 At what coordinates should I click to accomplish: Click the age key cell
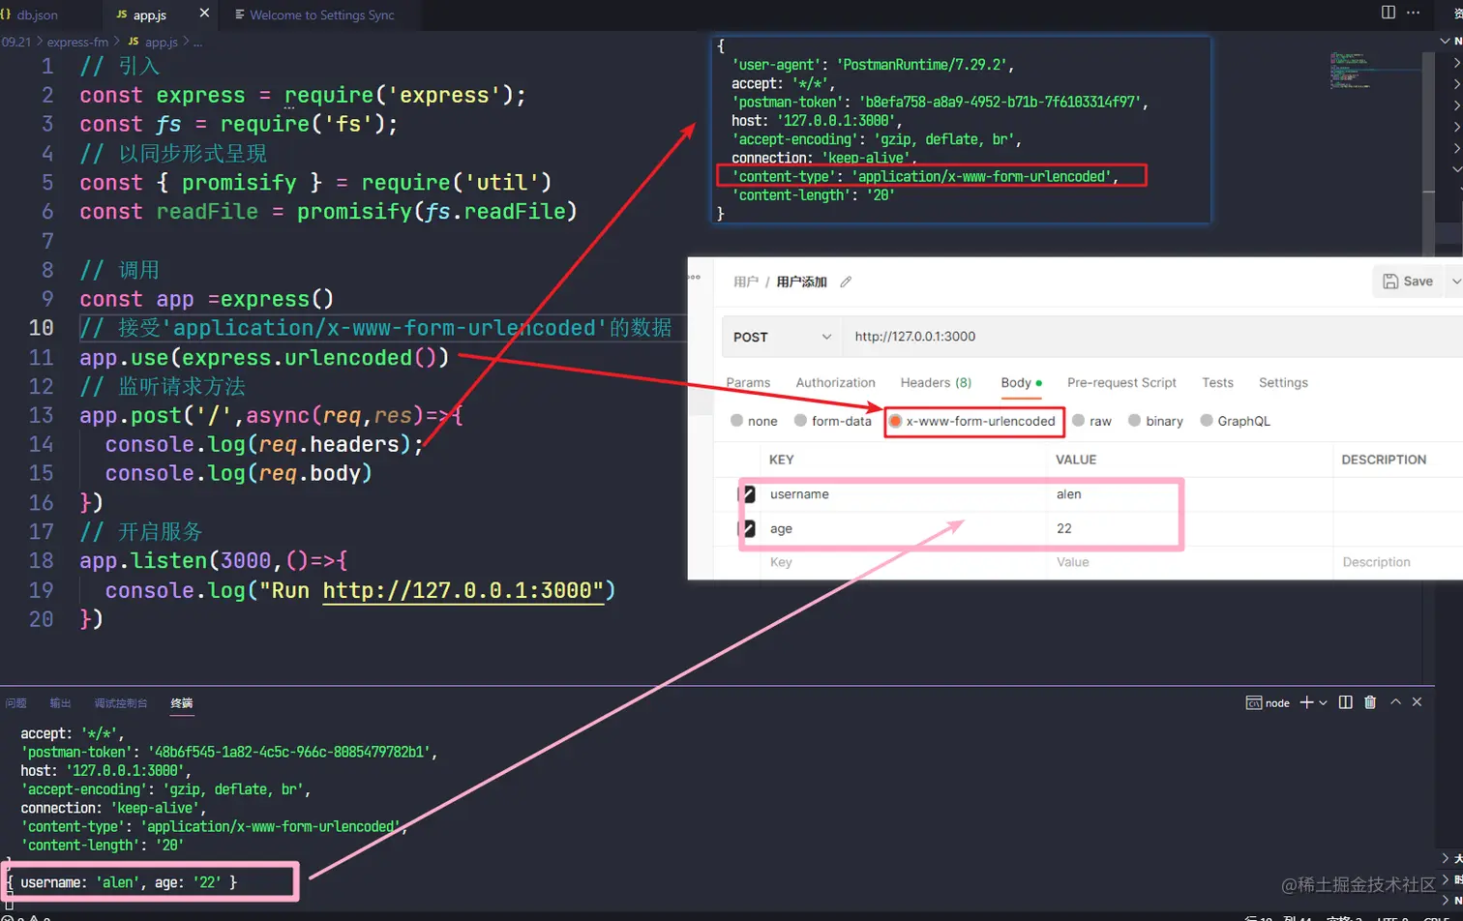pyautogui.click(x=781, y=528)
